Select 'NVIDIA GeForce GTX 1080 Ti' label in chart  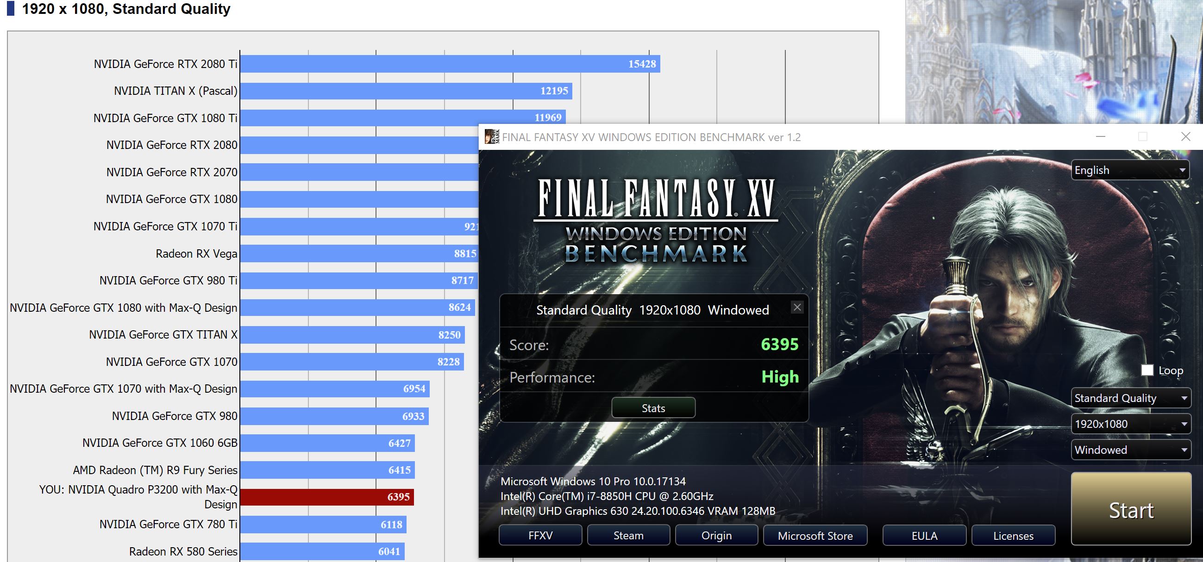click(165, 118)
